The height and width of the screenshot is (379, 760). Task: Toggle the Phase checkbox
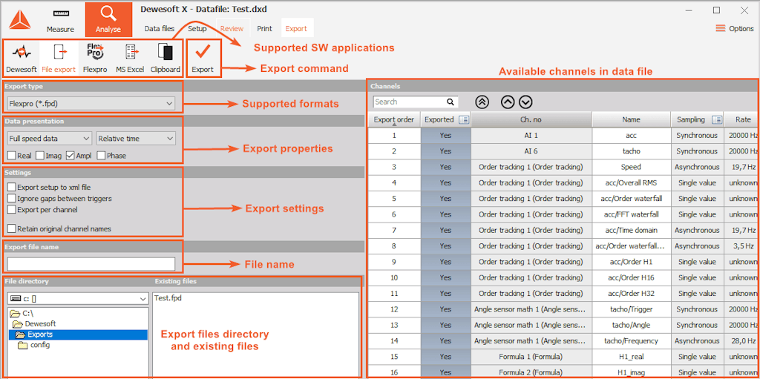[x=101, y=156]
